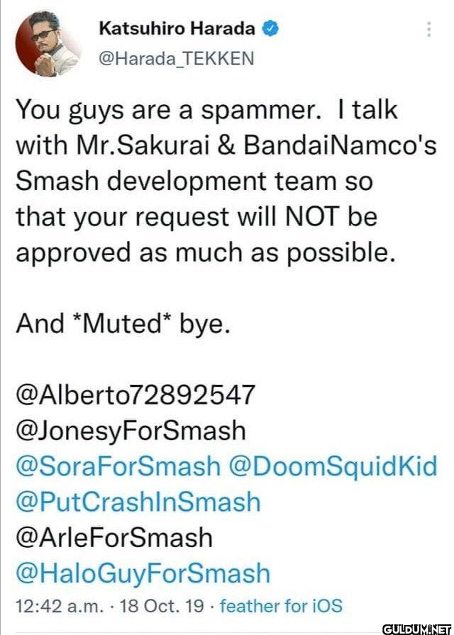Visit the @DoomSquidKid profile mention

click(333, 466)
